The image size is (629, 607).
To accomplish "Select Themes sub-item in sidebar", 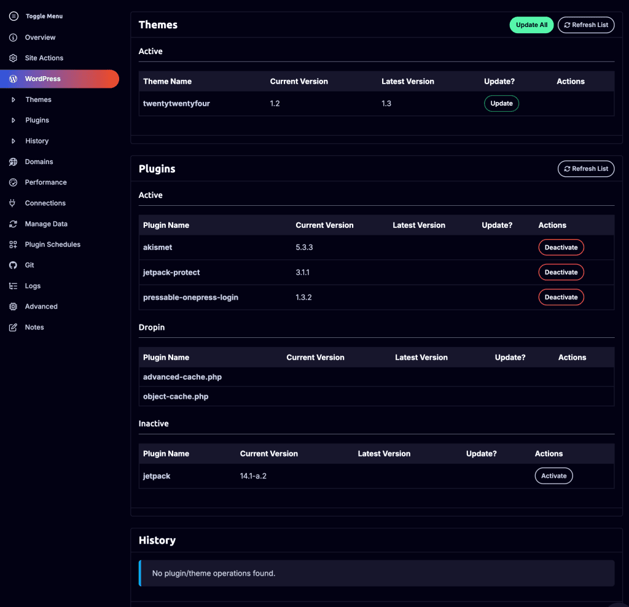I will pyautogui.click(x=39, y=100).
